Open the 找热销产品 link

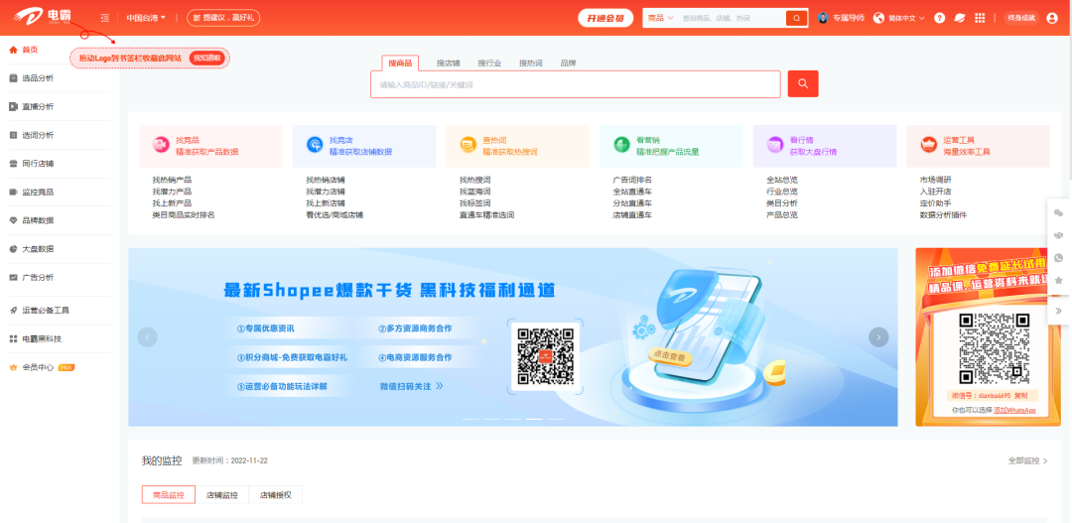click(x=173, y=180)
